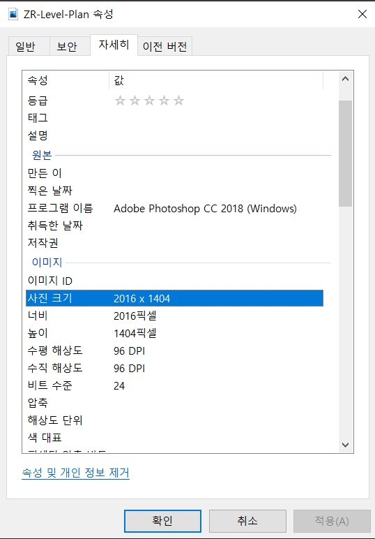
Task: Select the 프로그램 이름 property row
Action: coord(175,208)
